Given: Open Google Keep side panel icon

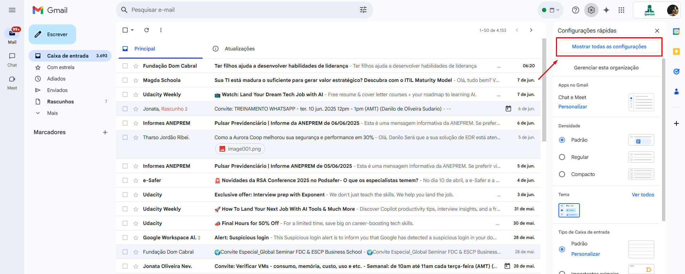Looking at the screenshot, I should tap(676, 52).
